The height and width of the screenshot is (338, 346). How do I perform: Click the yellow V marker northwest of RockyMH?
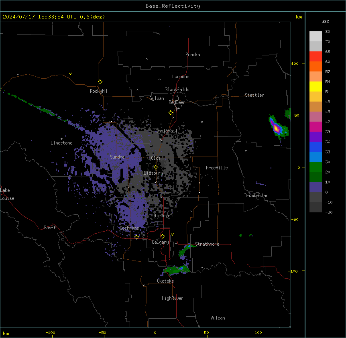pos(70,74)
